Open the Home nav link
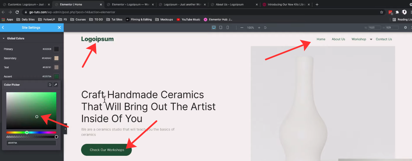 pos(321,39)
